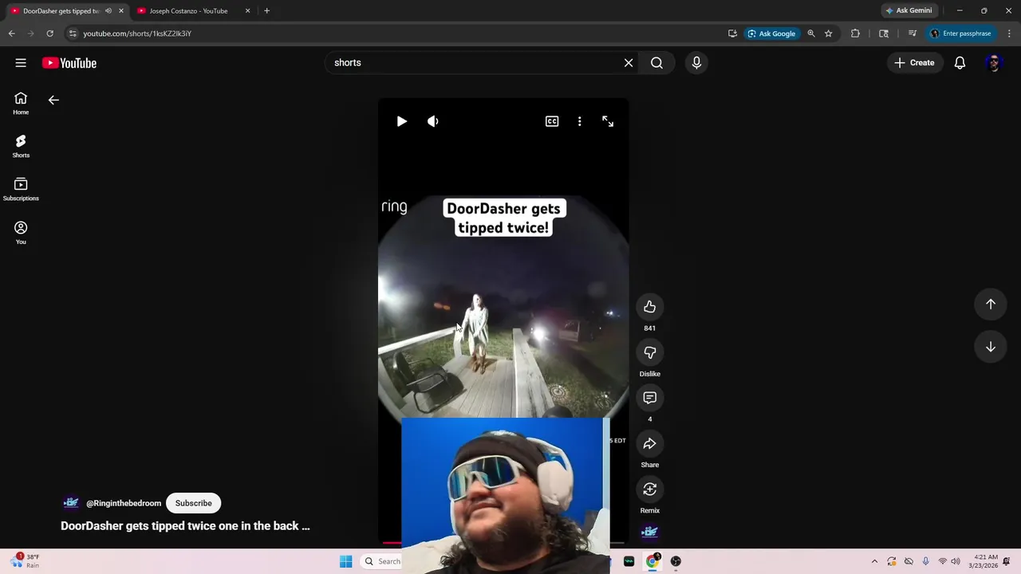The image size is (1021, 574).
Task: Open Shorts in the sidebar
Action: [x=21, y=146]
